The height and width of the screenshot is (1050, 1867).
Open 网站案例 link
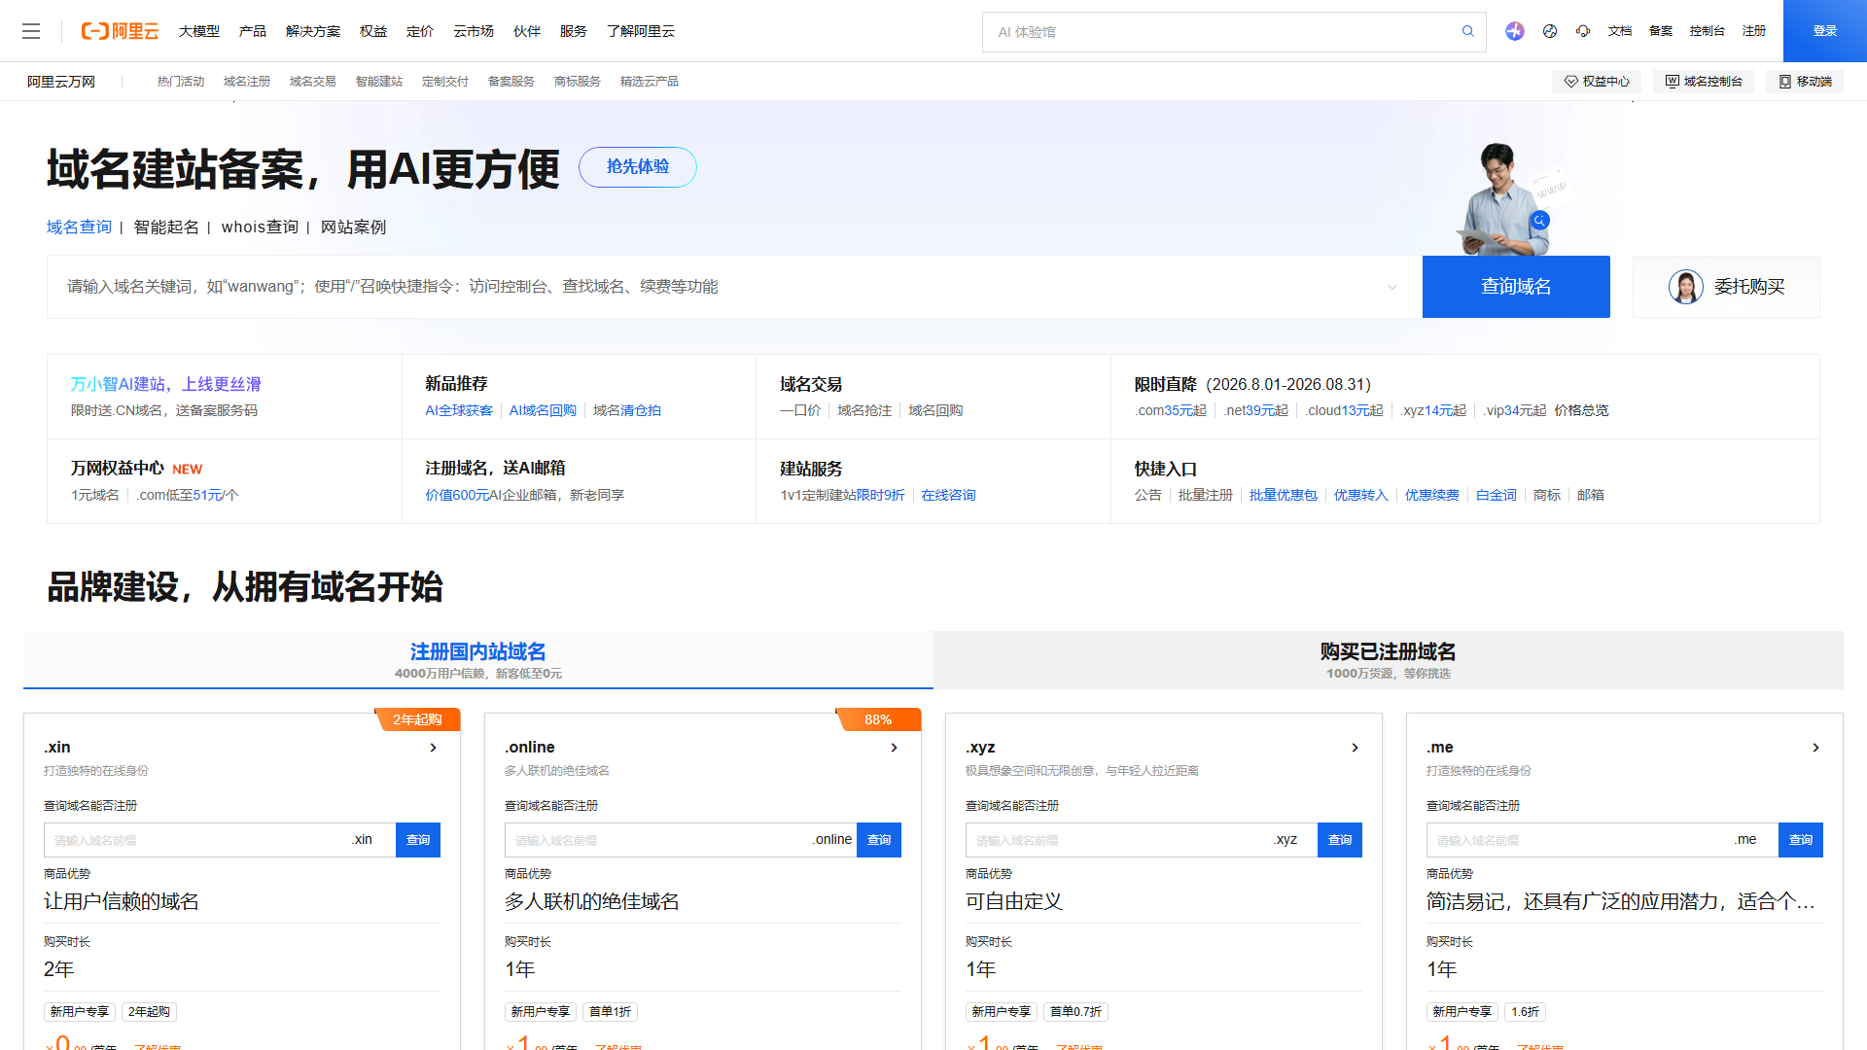coord(354,227)
